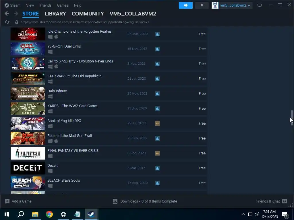
Task: Click the Final Fantasy VII Ever Crisis thumbnail
Action: [28, 153]
